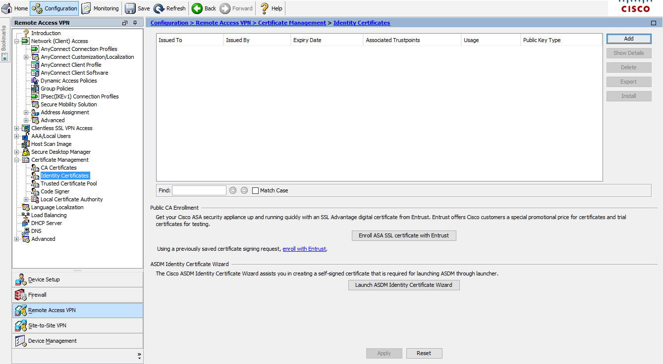Image resolution: width=663 pixels, height=364 pixels.
Task: Switch to the Monitoring view
Action: pos(100,8)
